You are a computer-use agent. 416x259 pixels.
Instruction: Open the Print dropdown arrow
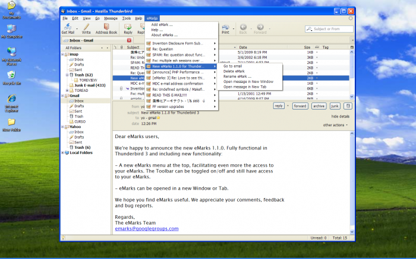234,28
